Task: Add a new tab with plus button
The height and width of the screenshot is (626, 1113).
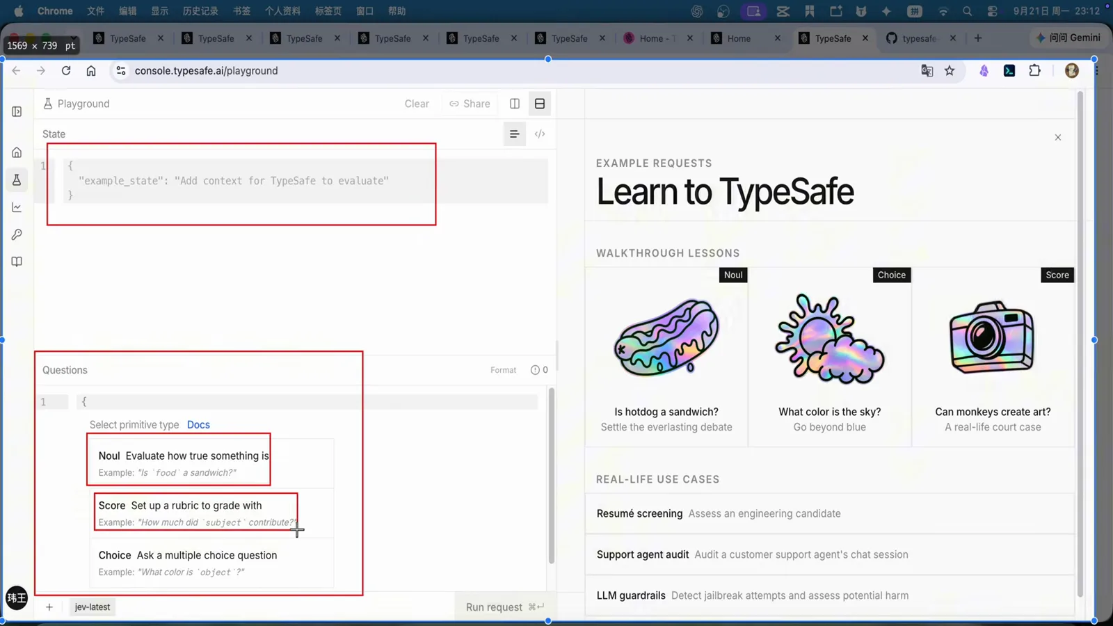Action: (x=49, y=607)
